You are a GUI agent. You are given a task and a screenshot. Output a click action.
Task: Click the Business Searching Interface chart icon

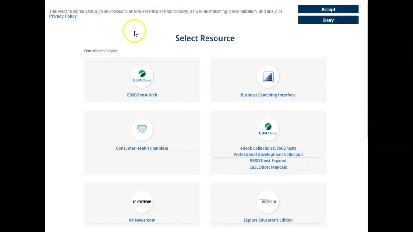point(268,77)
